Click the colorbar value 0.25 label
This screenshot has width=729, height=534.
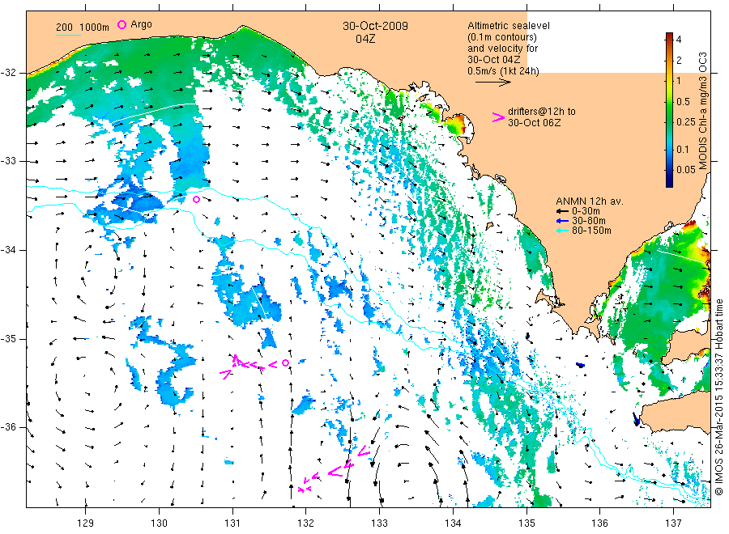[686, 122]
